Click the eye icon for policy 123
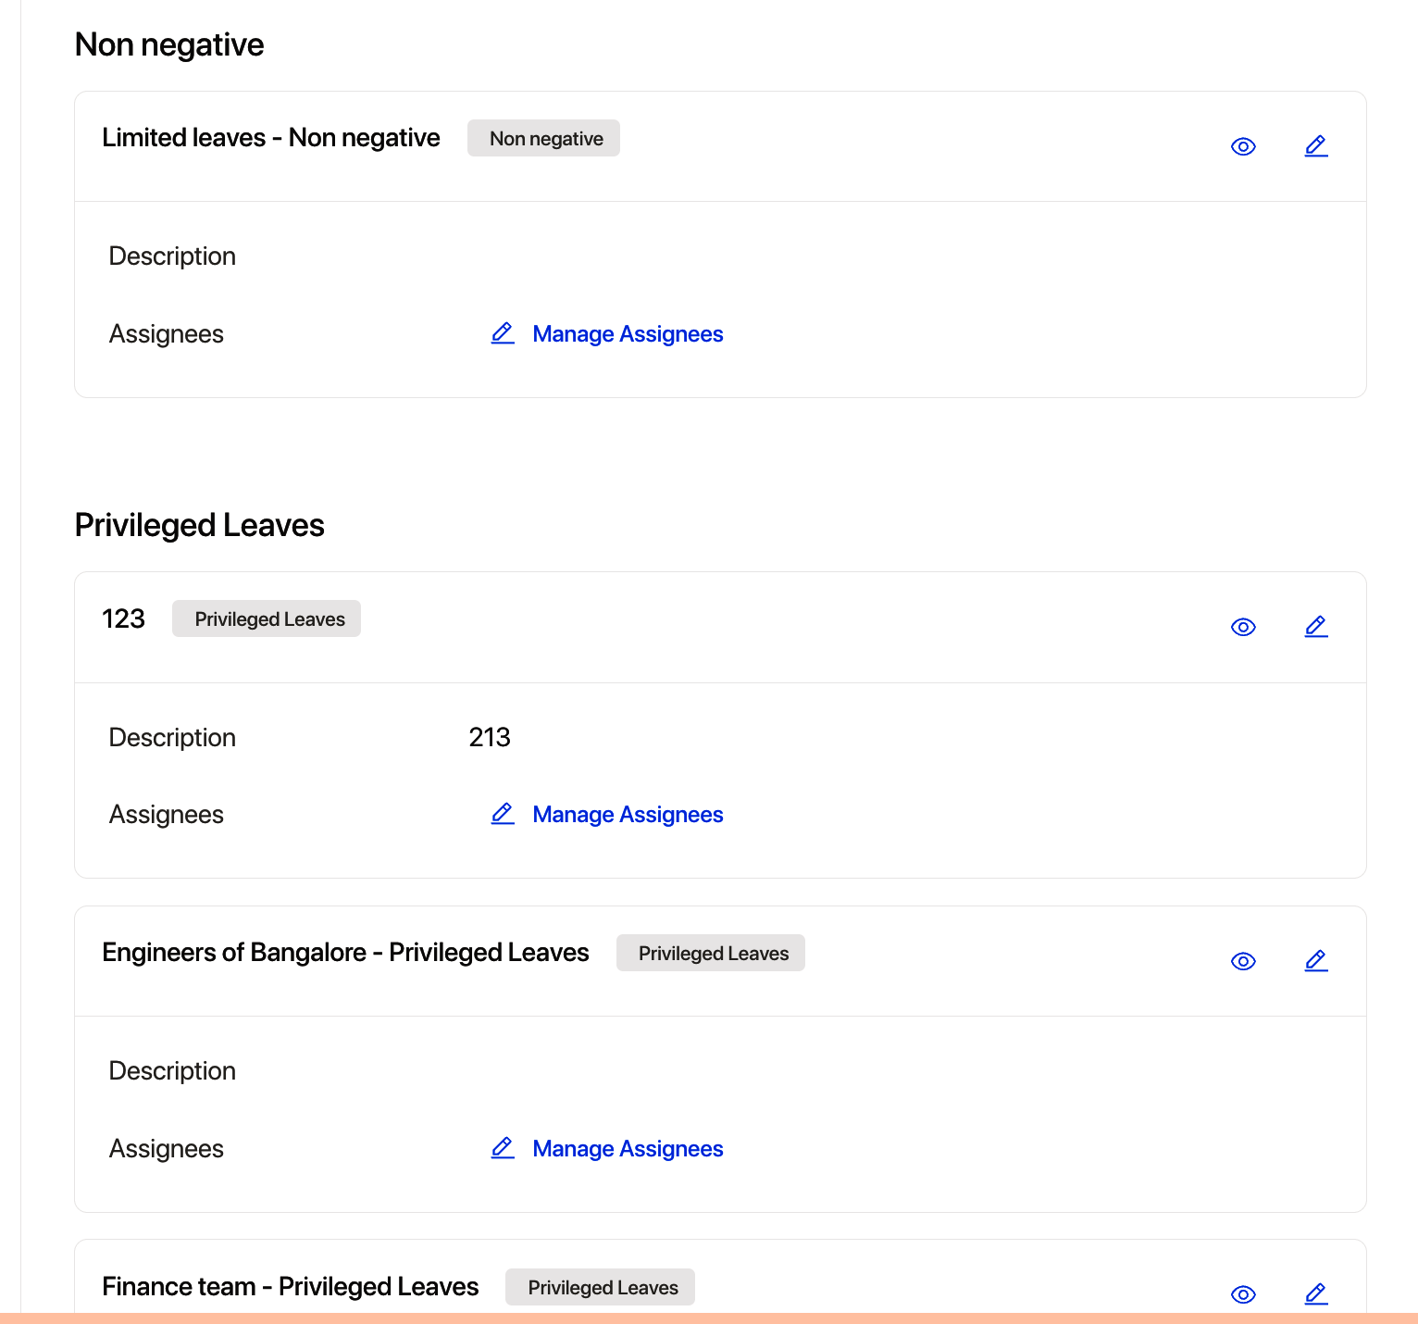This screenshot has width=1418, height=1324. (1243, 627)
